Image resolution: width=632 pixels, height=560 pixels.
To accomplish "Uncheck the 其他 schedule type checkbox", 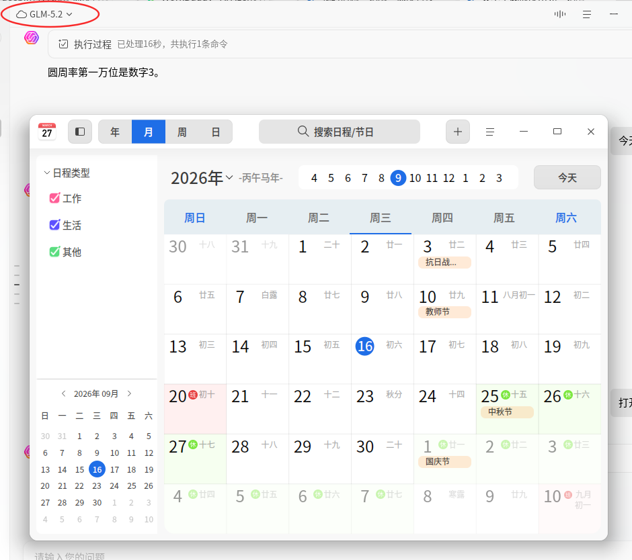I will pyautogui.click(x=54, y=252).
